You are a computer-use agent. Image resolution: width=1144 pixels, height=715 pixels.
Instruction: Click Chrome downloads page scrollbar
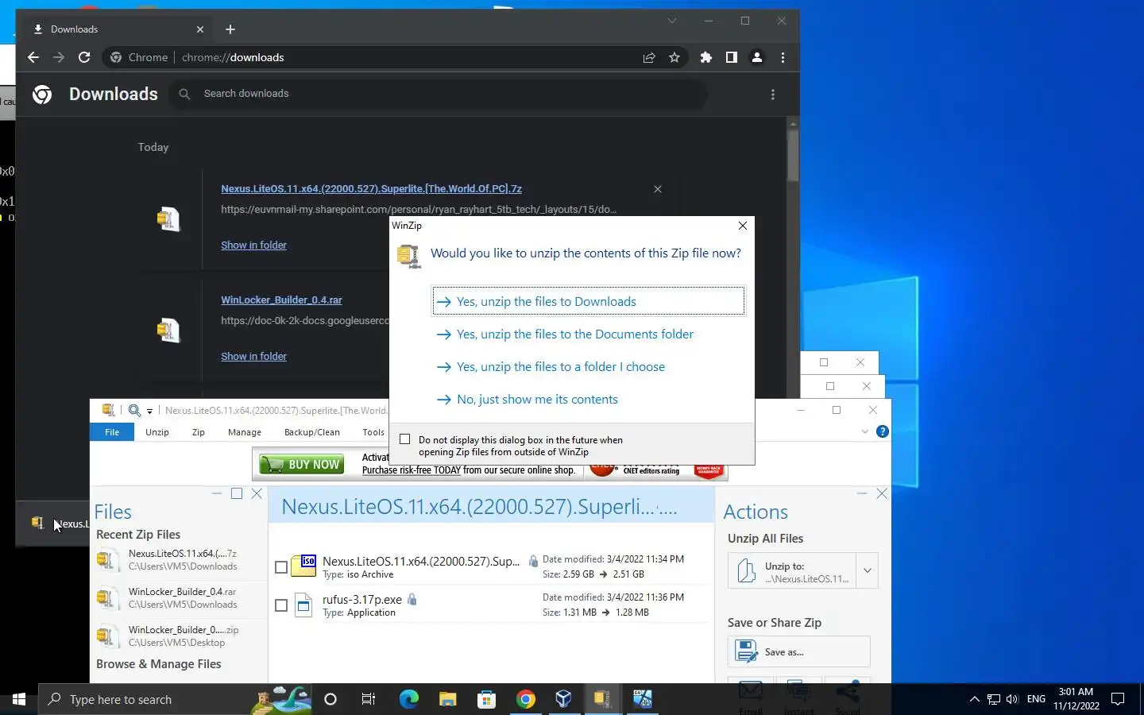tap(793, 155)
